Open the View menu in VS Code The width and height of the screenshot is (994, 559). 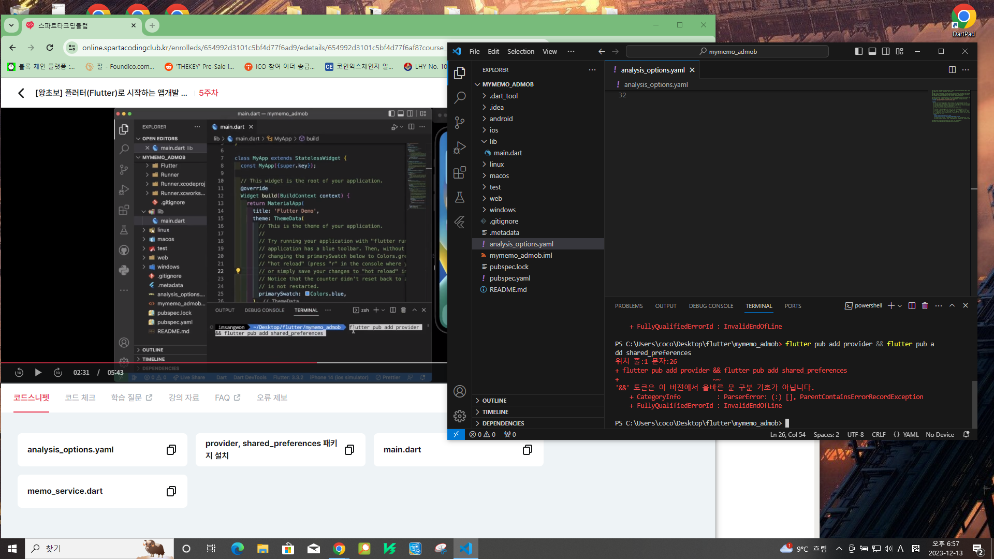tap(549, 51)
